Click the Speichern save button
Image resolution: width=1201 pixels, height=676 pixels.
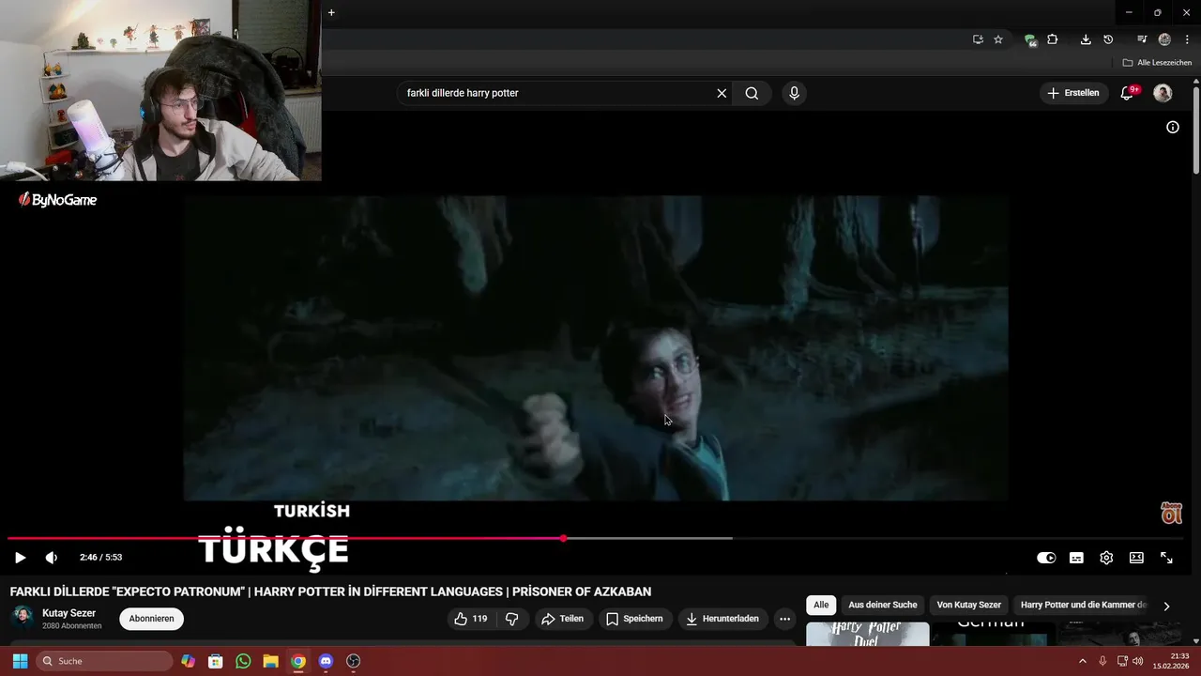coord(635,619)
